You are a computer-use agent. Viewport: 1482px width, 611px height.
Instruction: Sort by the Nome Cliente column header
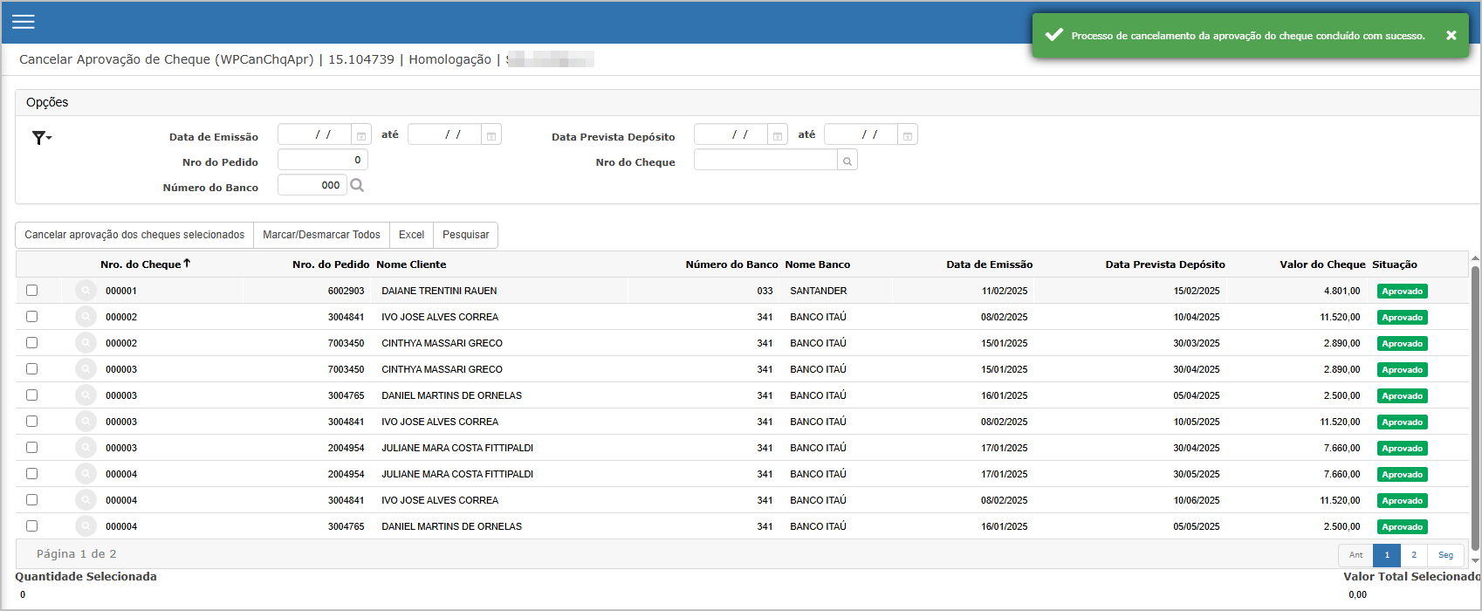click(x=411, y=264)
